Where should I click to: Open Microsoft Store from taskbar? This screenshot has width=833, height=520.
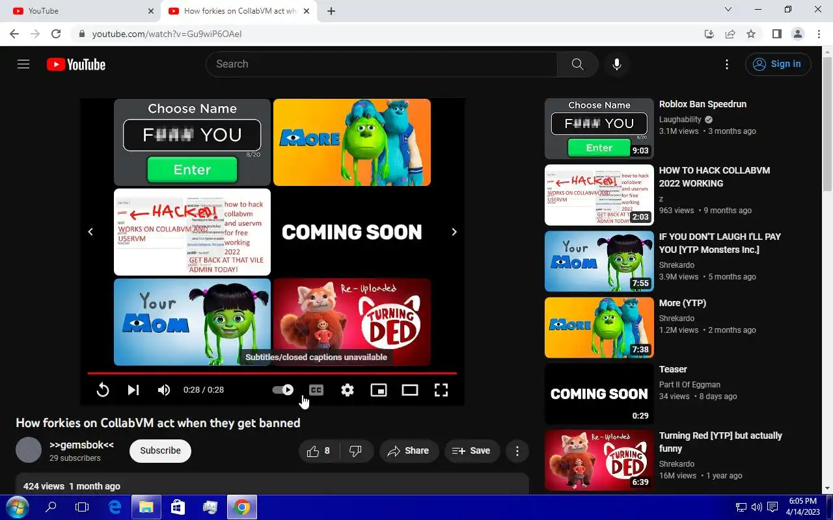tap(178, 507)
